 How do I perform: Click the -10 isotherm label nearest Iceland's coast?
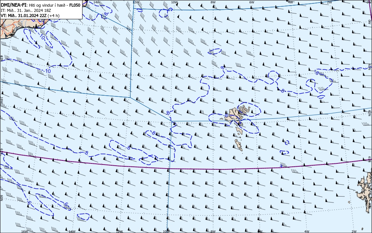42,37
